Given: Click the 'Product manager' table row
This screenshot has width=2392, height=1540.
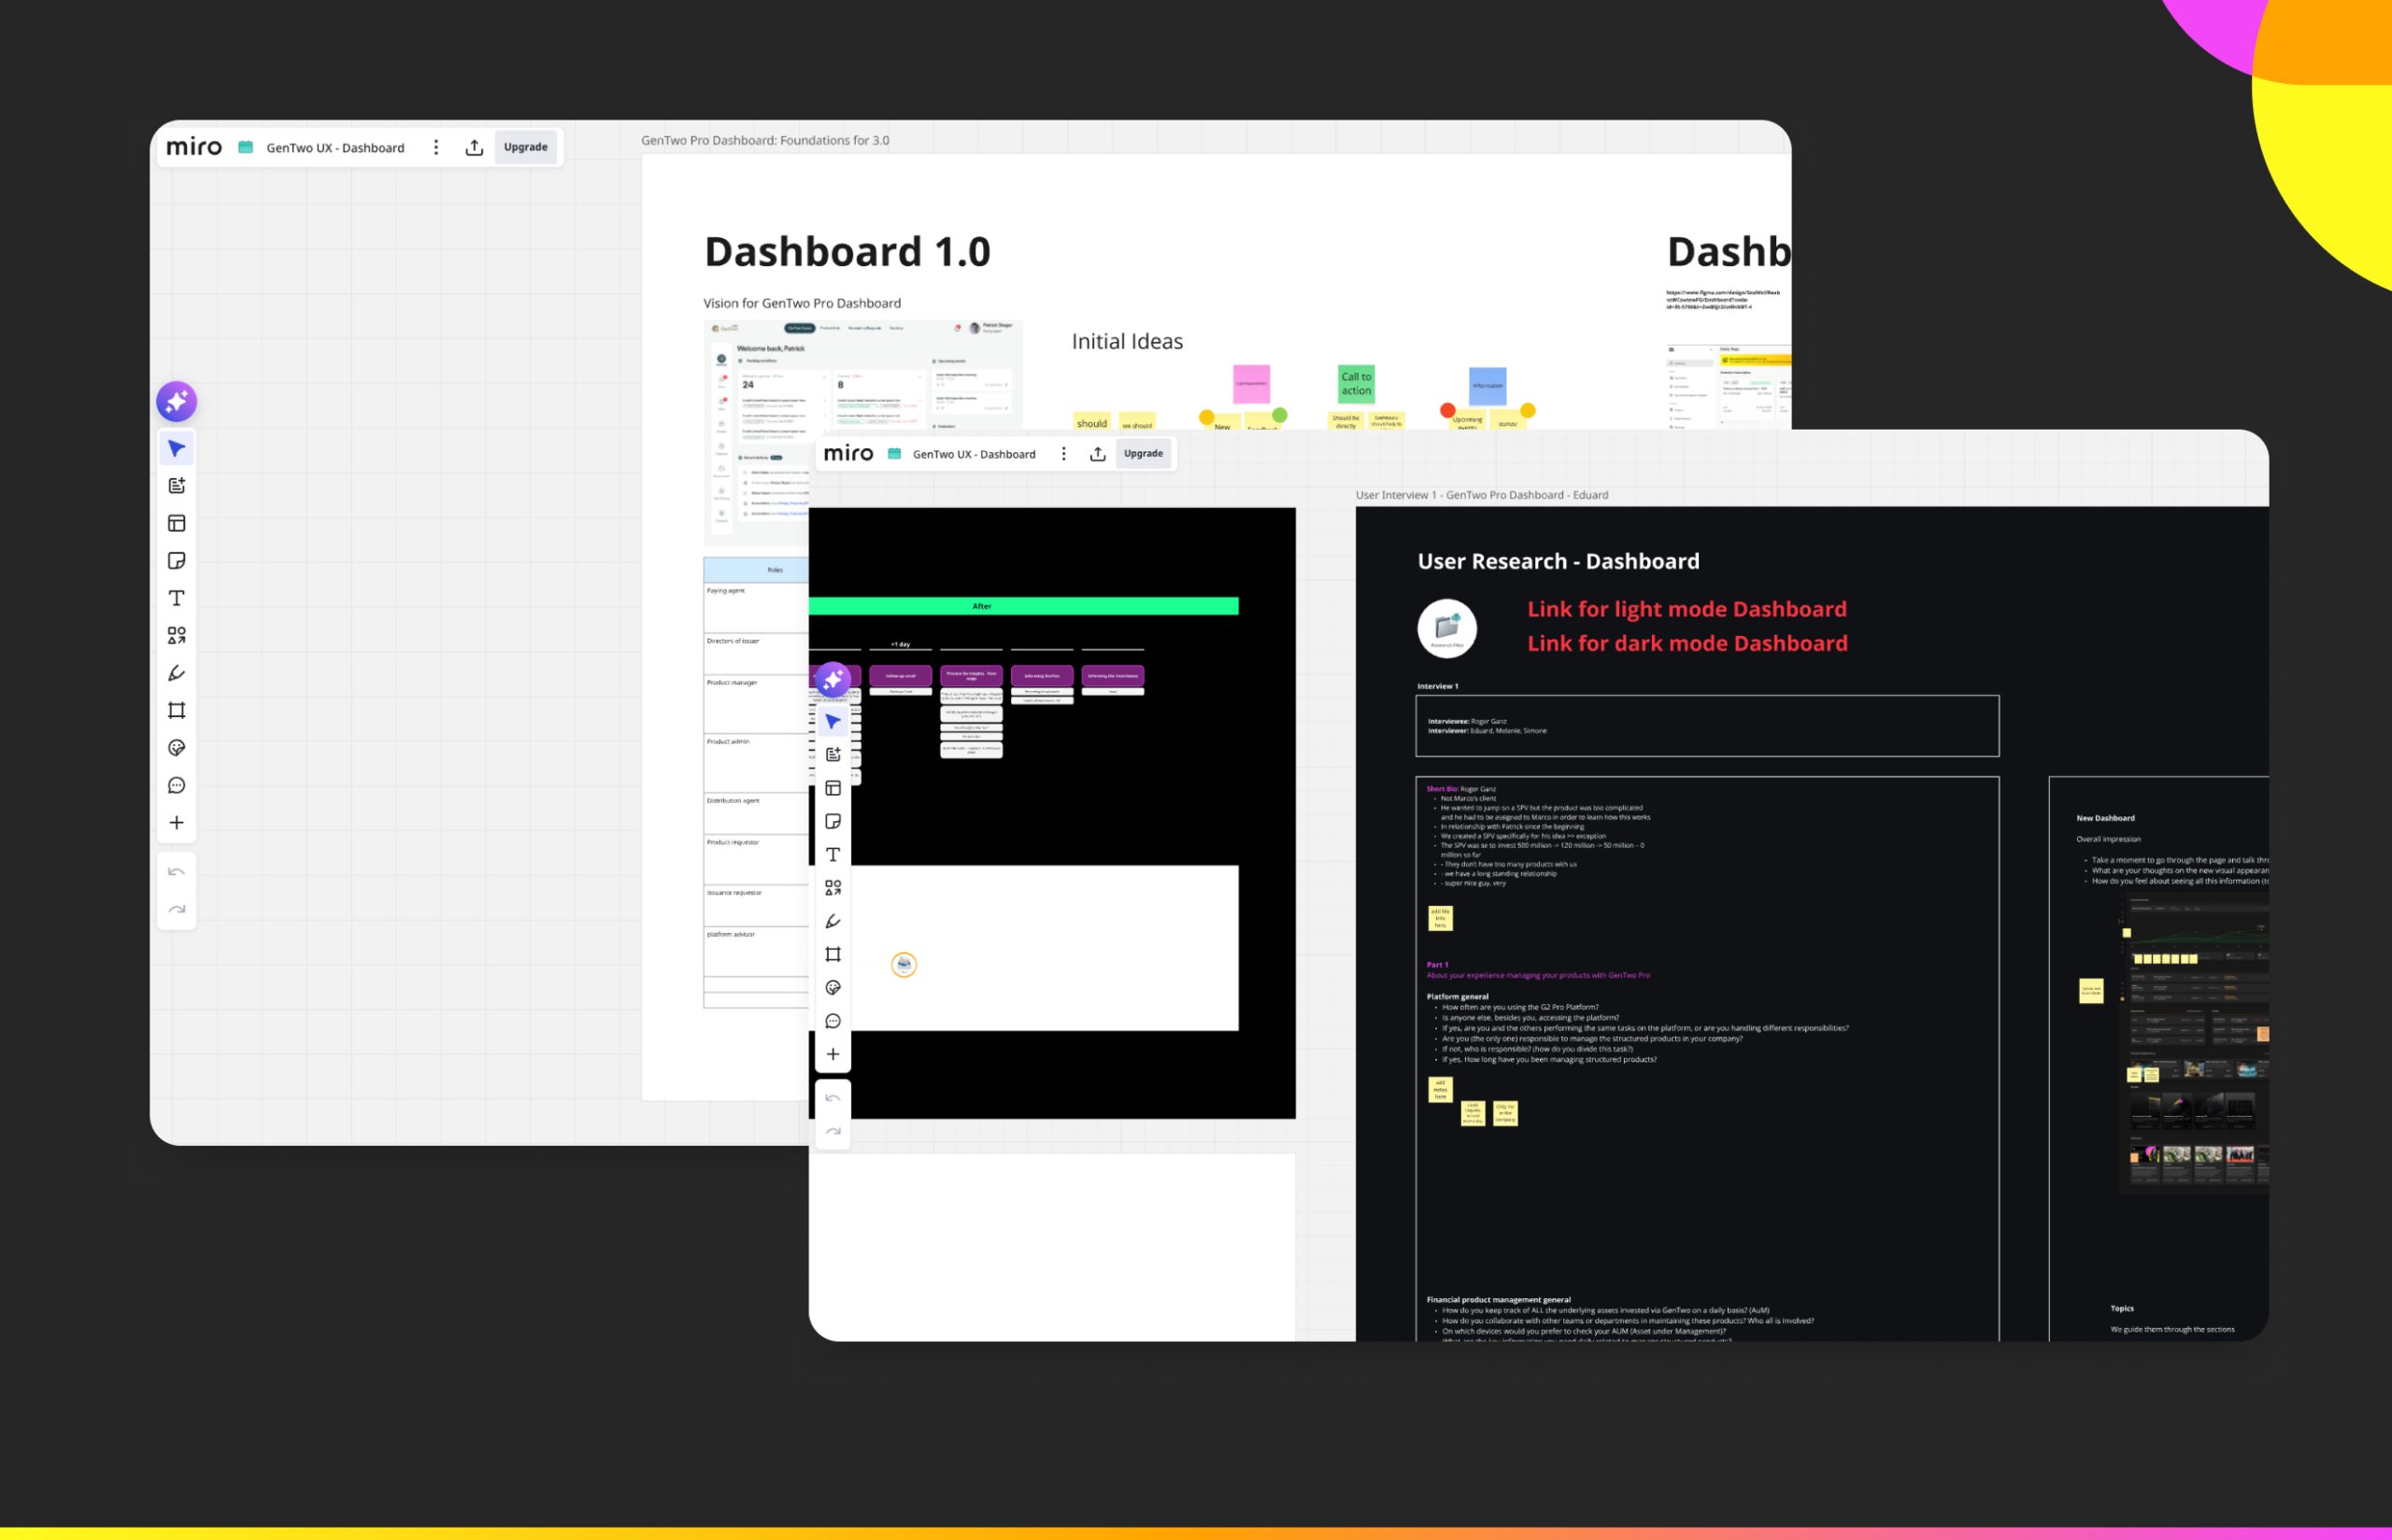Looking at the screenshot, I should [756, 704].
